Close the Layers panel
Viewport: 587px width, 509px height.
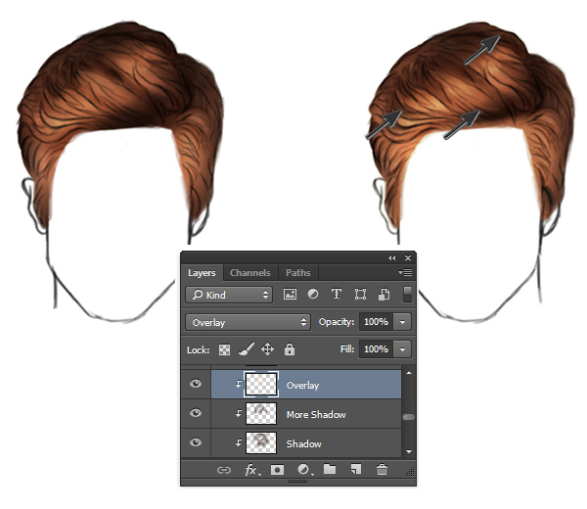[x=408, y=258]
